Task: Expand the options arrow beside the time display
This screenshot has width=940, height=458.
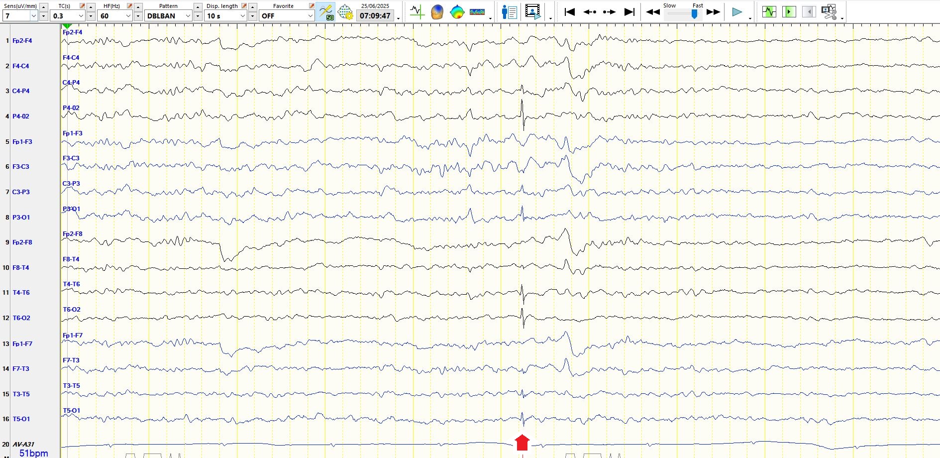Action: click(399, 18)
